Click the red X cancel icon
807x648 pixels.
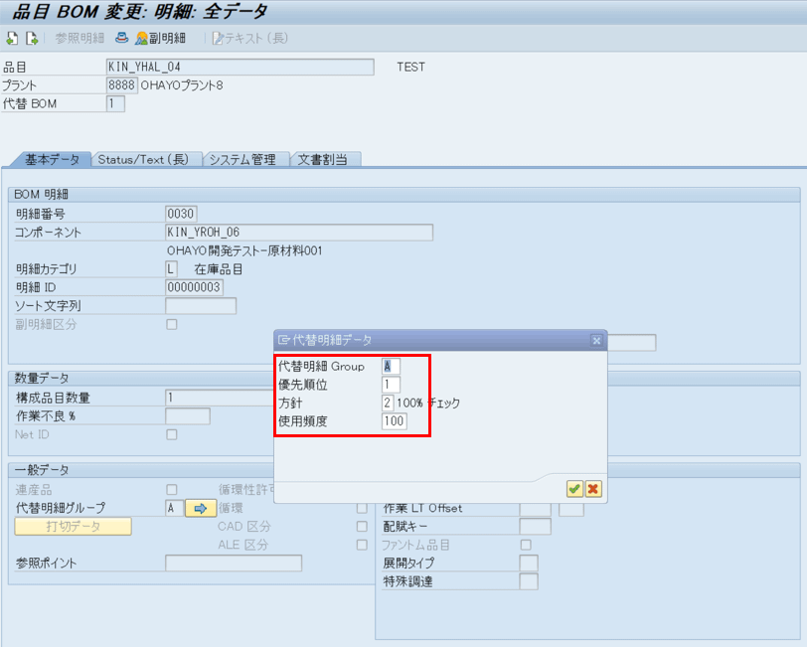click(x=593, y=488)
